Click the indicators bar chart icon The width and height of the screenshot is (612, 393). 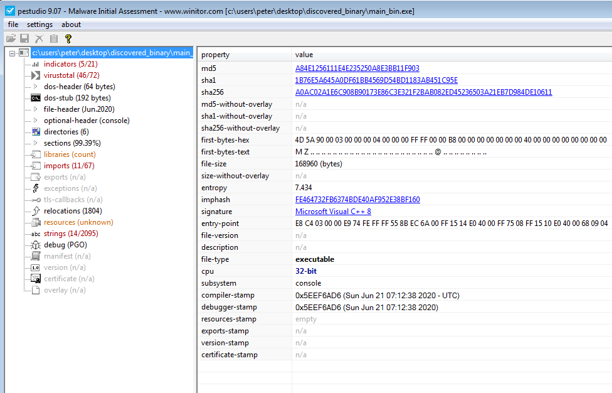pyautogui.click(x=36, y=64)
